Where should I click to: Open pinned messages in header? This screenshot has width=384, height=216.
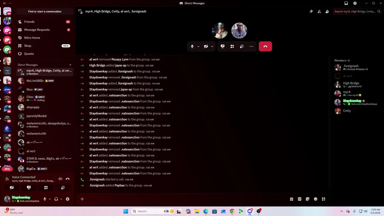311,11
